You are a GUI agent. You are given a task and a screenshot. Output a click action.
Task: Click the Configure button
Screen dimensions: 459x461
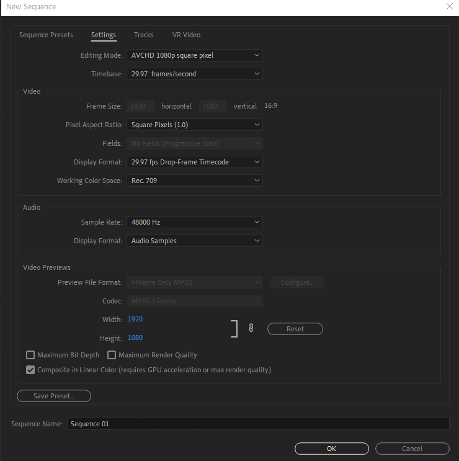tap(297, 282)
